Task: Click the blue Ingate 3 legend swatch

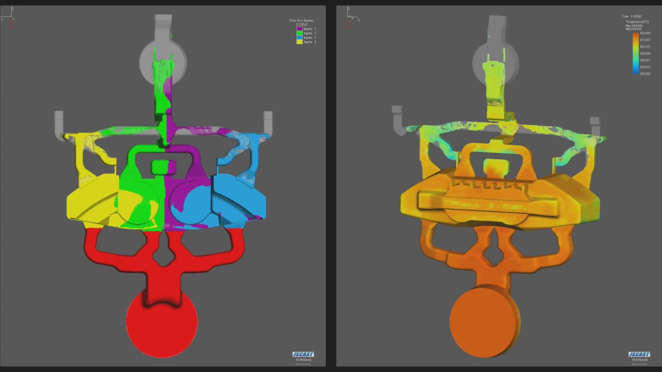Action: [x=299, y=37]
